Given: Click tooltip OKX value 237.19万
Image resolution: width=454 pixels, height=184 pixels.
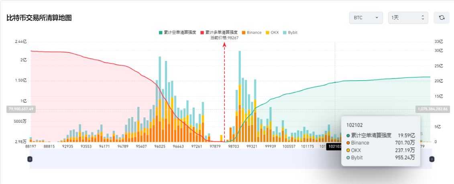Looking at the screenshot, I should [405, 150].
